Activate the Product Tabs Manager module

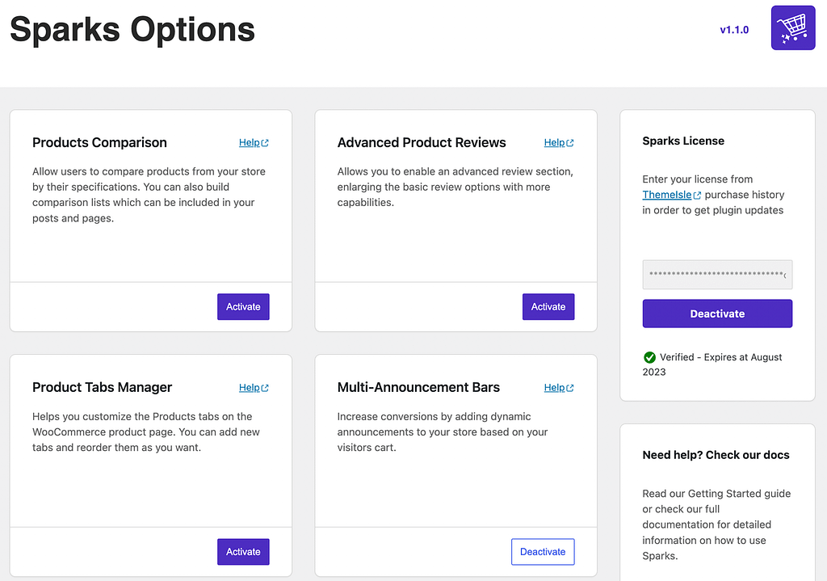point(243,551)
